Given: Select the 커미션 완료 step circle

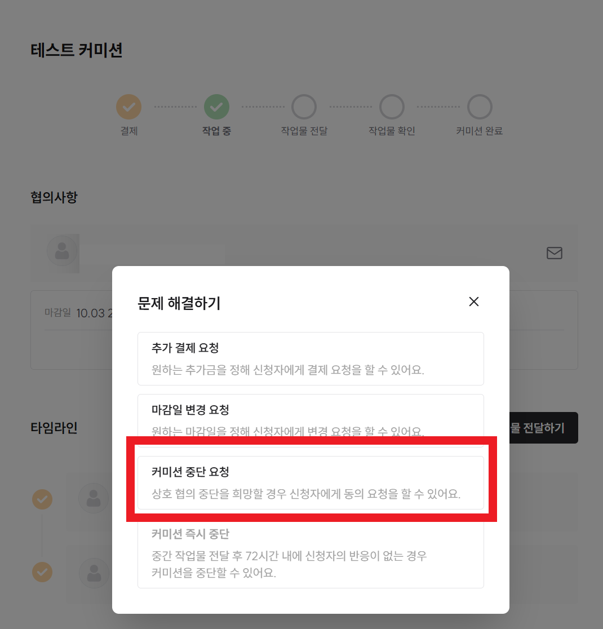Looking at the screenshot, I should click(480, 106).
